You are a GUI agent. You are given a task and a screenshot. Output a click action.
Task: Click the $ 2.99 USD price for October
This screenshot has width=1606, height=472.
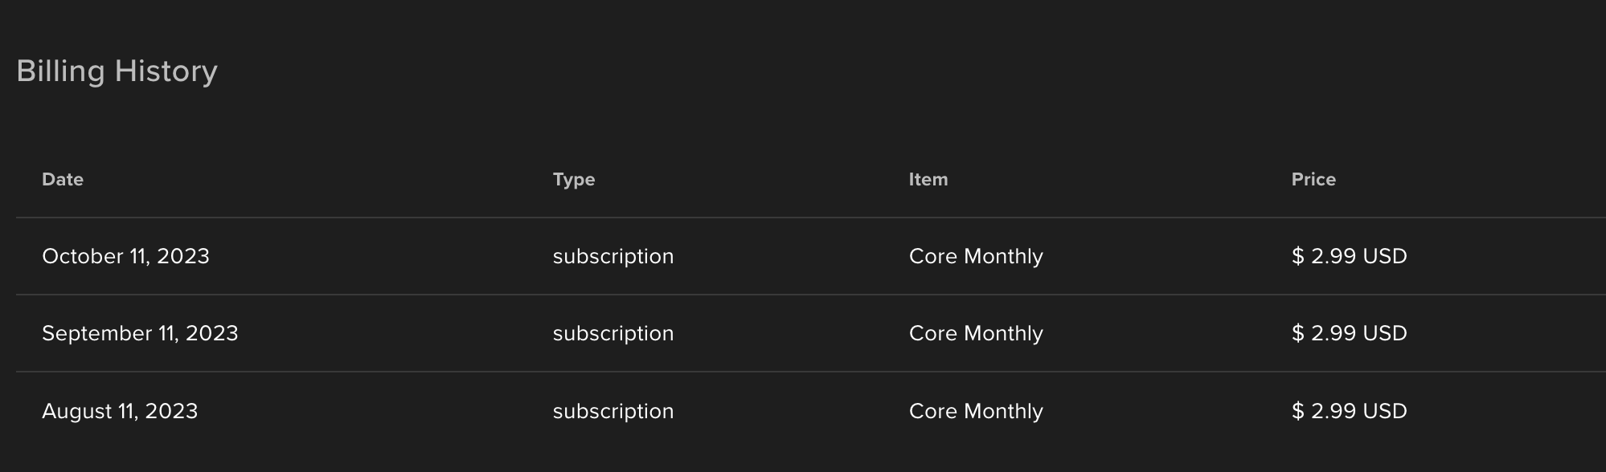[1349, 256]
